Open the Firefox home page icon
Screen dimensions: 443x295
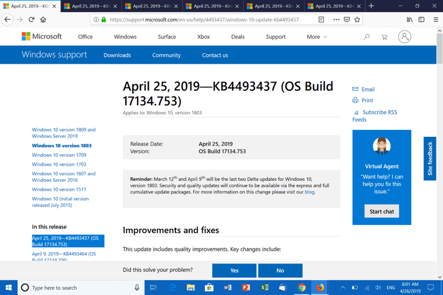pos(43,19)
